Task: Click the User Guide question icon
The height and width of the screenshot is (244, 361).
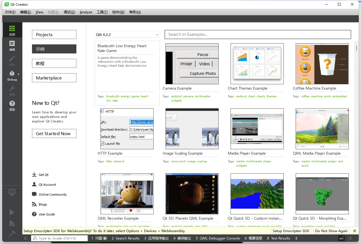Action: [x=34, y=214]
